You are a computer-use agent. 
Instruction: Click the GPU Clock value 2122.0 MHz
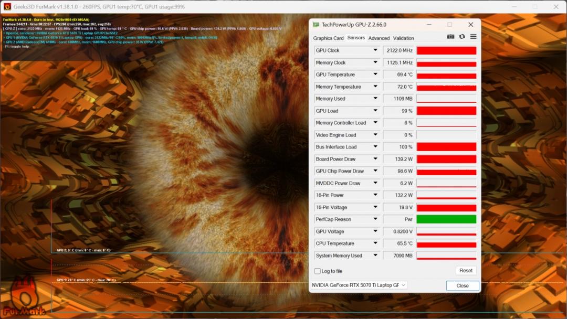click(x=399, y=50)
